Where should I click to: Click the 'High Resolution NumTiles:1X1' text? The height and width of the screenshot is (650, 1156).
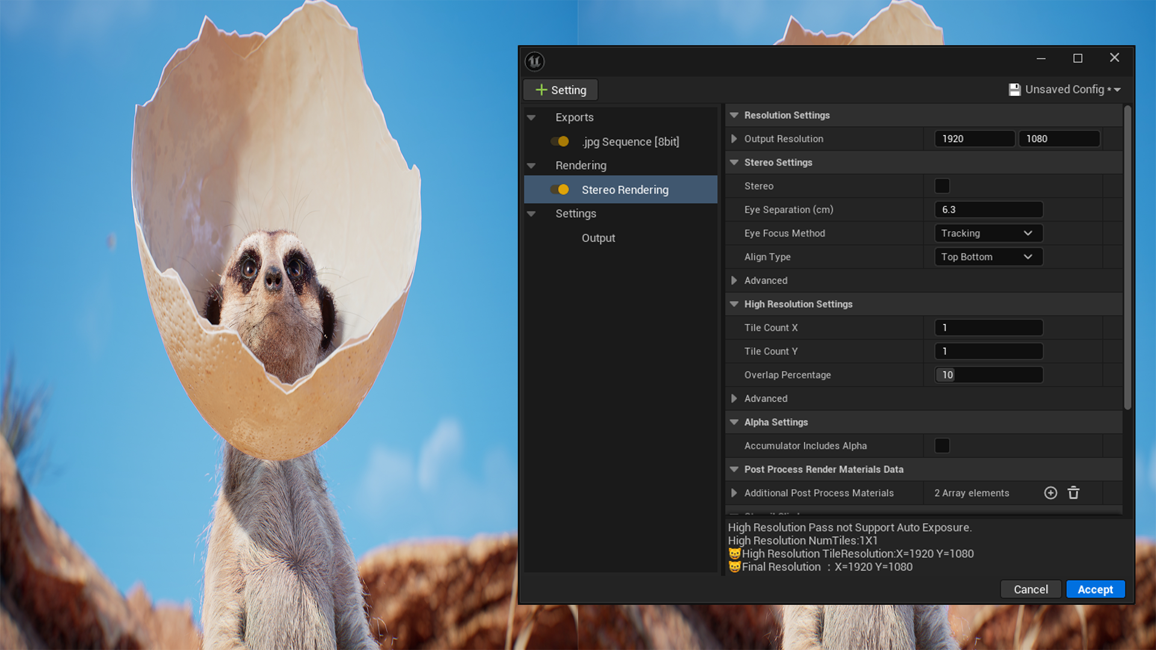(803, 540)
